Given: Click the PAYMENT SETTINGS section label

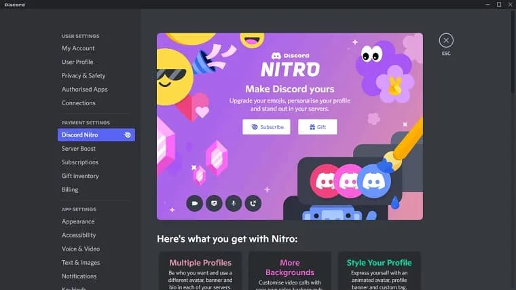Looking at the screenshot, I should [x=86, y=123].
